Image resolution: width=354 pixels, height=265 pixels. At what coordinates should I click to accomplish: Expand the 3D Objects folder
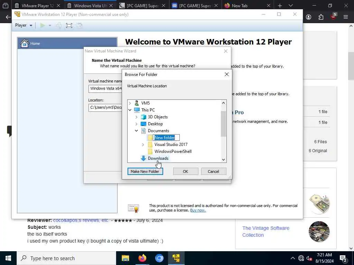(136, 117)
